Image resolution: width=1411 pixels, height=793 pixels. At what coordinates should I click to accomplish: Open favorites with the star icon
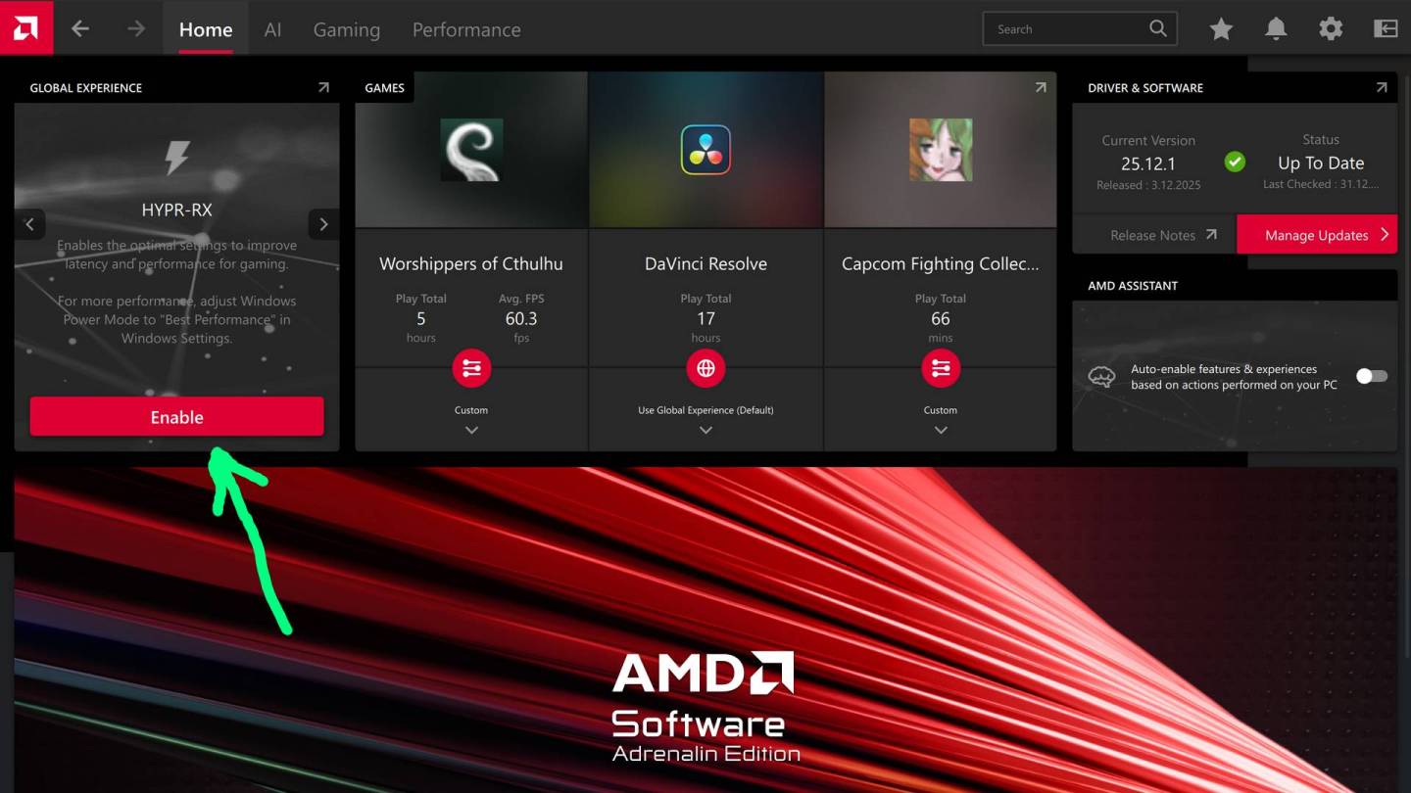coord(1221,29)
